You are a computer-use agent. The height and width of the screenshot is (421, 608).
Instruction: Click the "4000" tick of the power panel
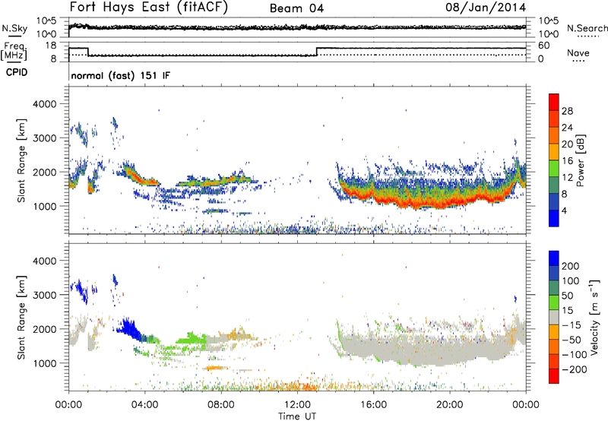click(x=44, y=104)
